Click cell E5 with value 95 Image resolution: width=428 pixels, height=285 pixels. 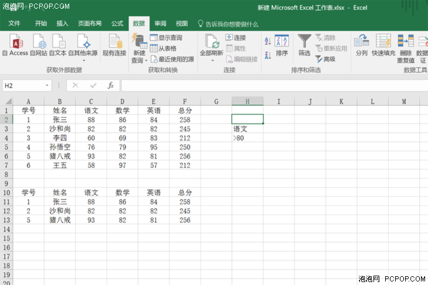(x=154, y=147)
